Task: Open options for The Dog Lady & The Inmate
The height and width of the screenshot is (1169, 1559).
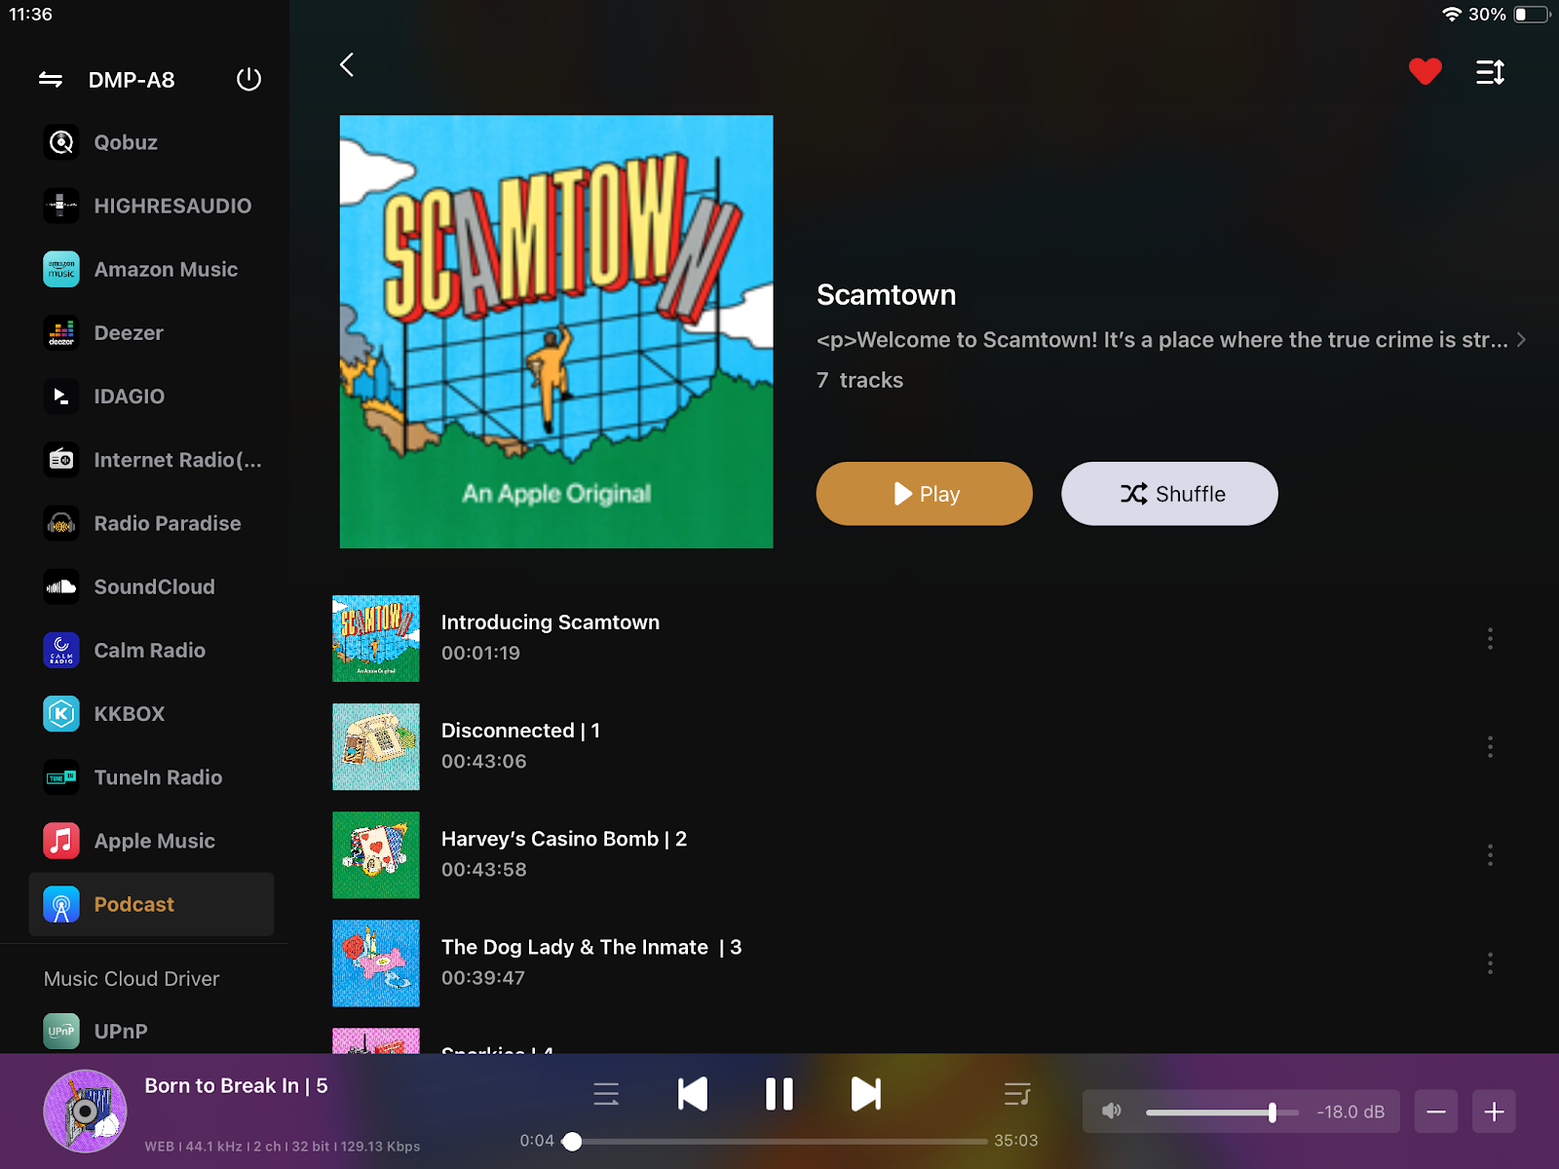Action: coord(1490,963)
